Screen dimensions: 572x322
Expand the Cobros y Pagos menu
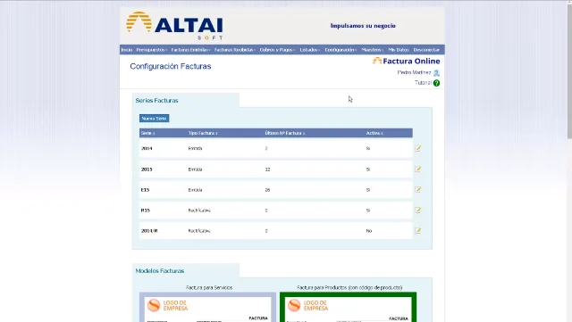pyautogui.click(x=277, y=50)
